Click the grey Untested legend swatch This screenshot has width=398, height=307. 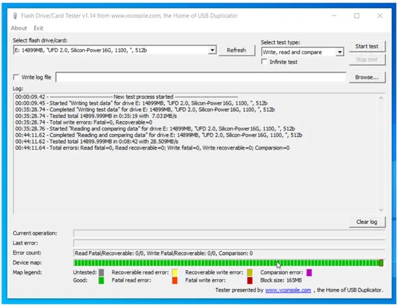coord(101,272)
